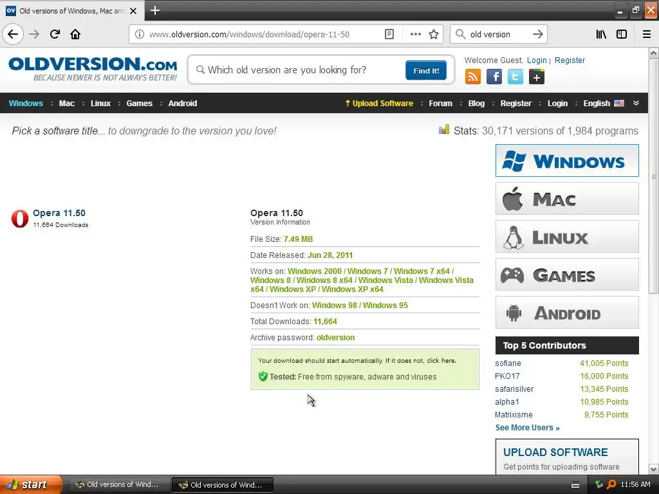
Task: Open the Opera 11.50 title link
Action: (x=59, y=213)
